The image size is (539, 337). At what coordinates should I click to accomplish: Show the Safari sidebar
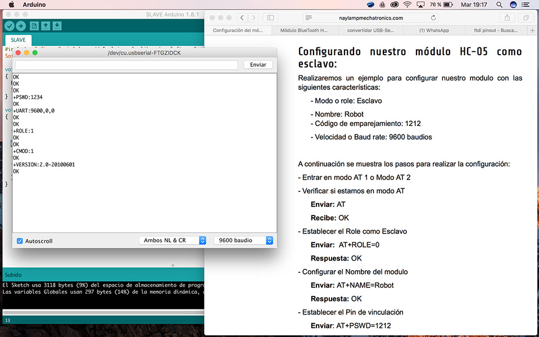(x=270, y=17)
